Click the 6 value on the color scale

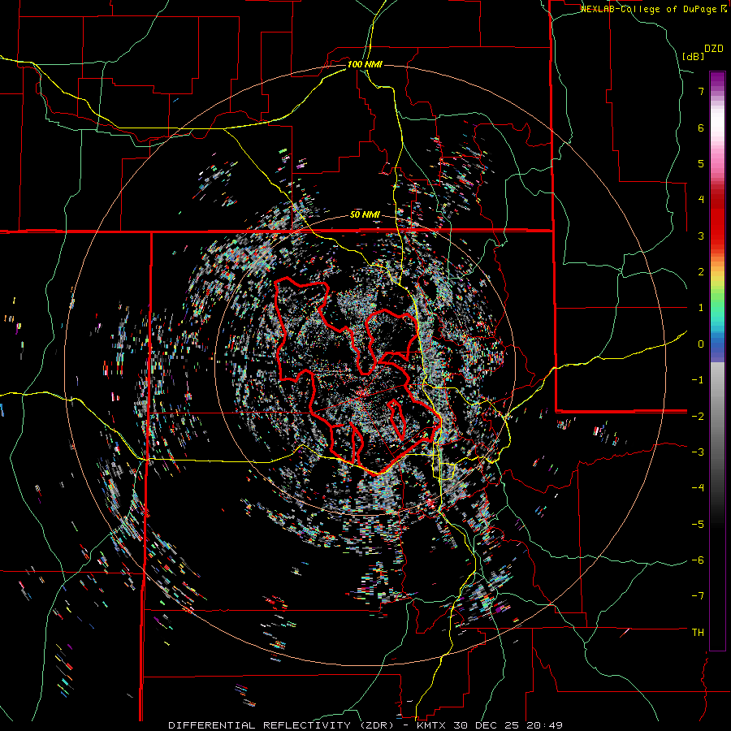tap(701, 128)
